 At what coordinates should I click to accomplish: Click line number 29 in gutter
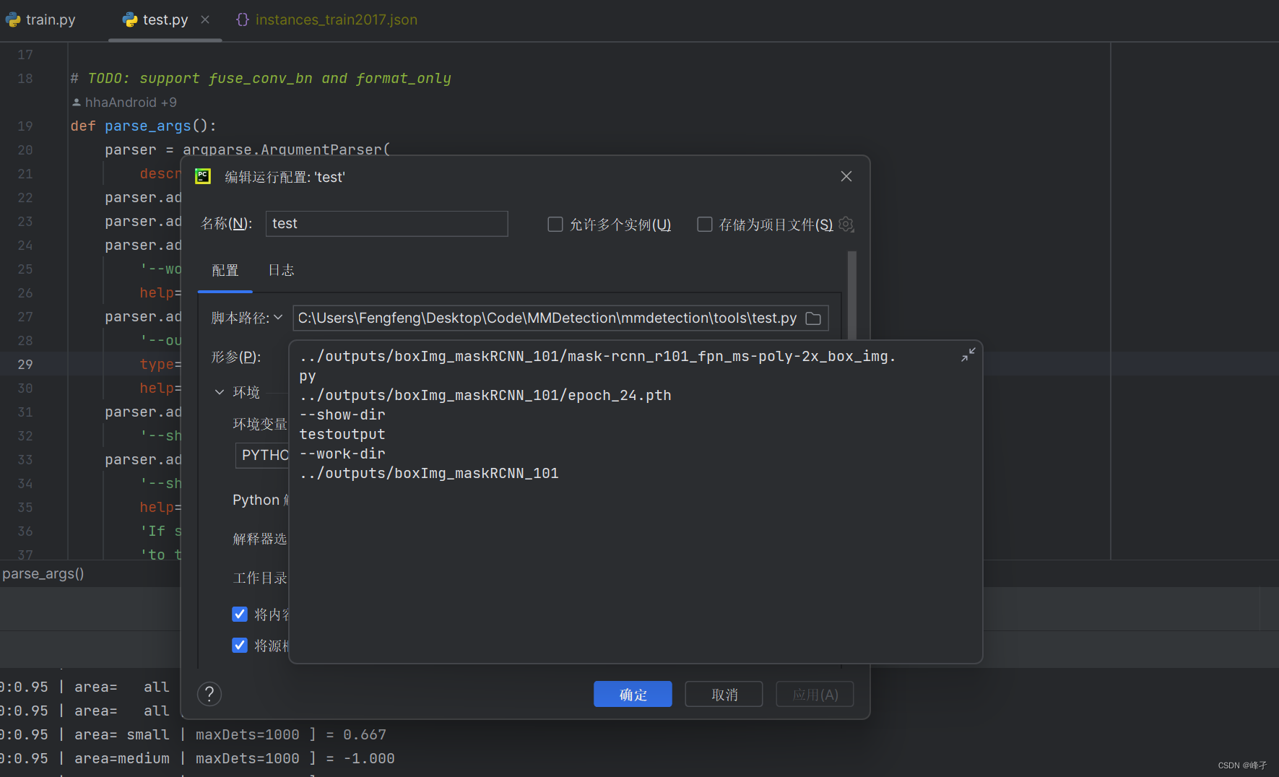click(x=25, y=364)
